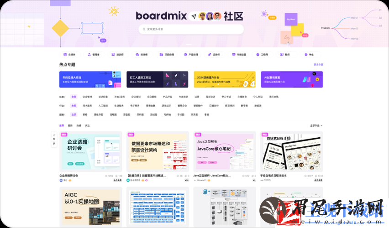Image resolution: width=389 pixels, height=228 pixels.
Task: Click the 咨询师 role icon
Action: tap(137, 55)
